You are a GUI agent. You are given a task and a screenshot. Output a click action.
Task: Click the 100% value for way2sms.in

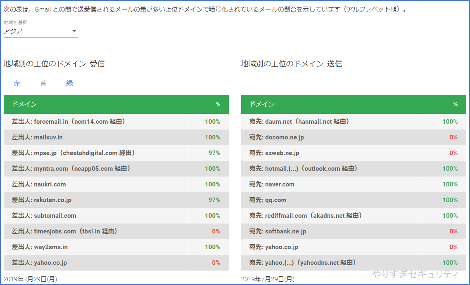pyautogui.click(x=213, y=247)
